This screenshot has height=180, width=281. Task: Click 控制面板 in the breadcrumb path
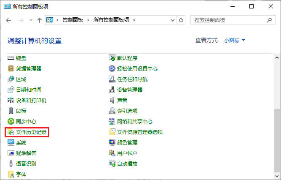click(73, 20)
